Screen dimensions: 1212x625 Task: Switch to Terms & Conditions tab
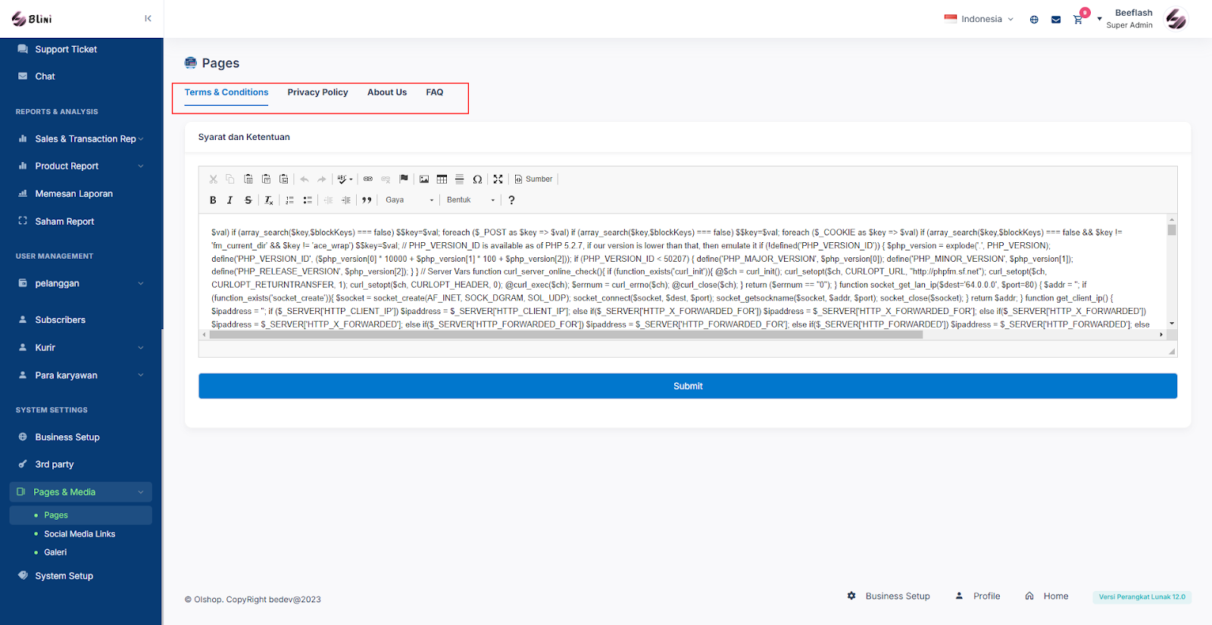226,92
